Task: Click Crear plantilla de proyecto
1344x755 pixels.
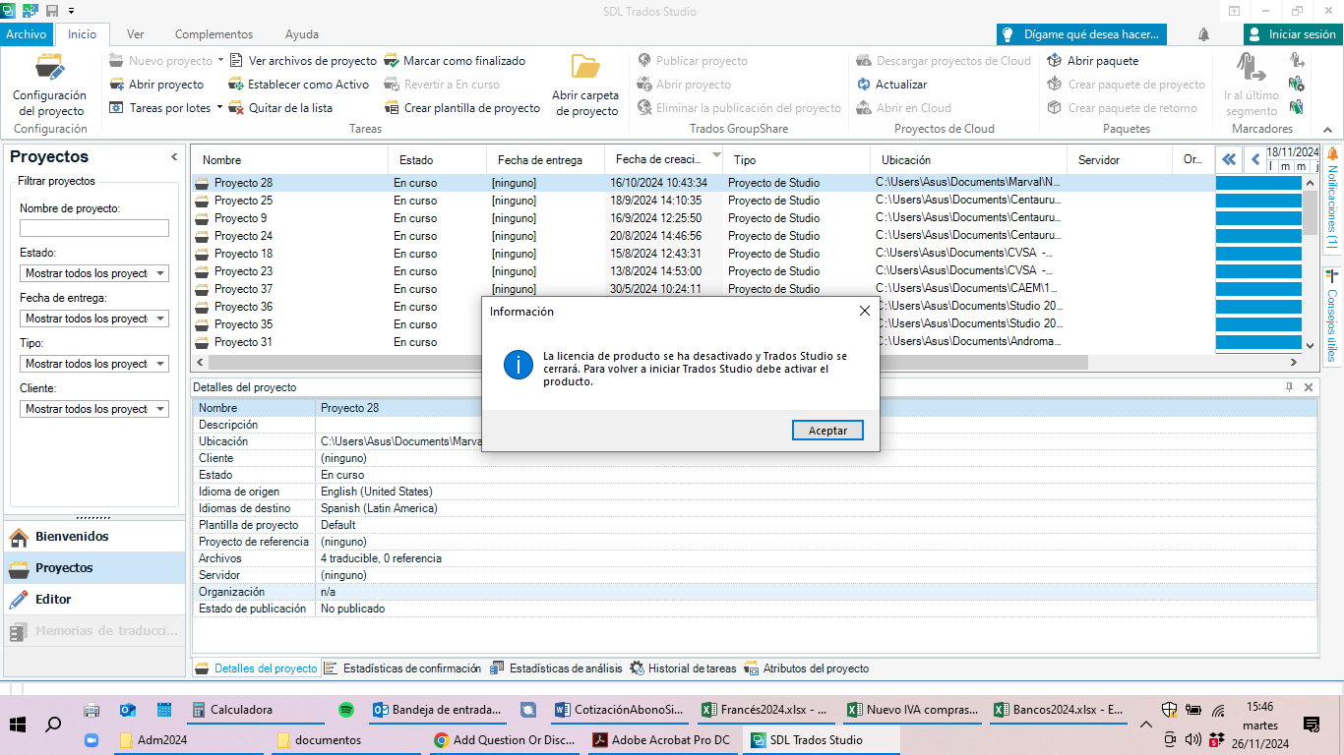Action: coord(462,108)
